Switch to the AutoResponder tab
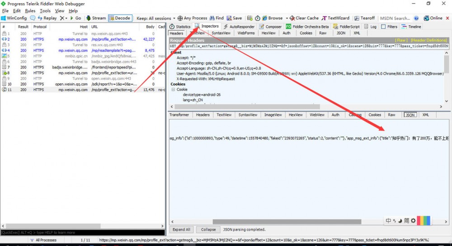Screen dimensions: 452x246 (239, 27)
